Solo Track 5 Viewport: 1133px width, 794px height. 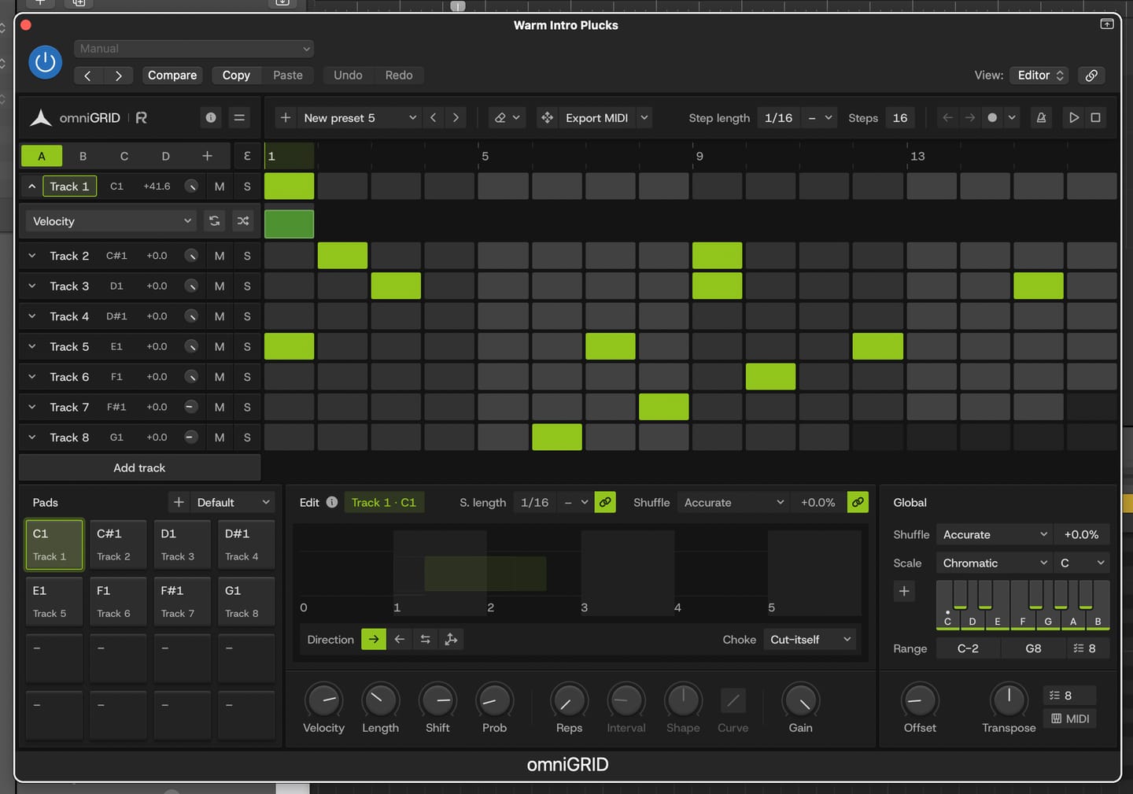[x=247, y=347]
